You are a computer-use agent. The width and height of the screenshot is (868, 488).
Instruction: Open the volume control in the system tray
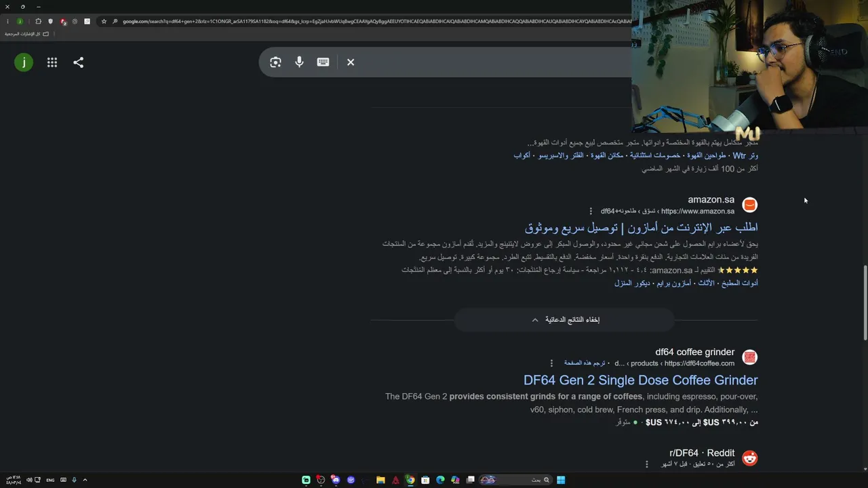[29, 480]
